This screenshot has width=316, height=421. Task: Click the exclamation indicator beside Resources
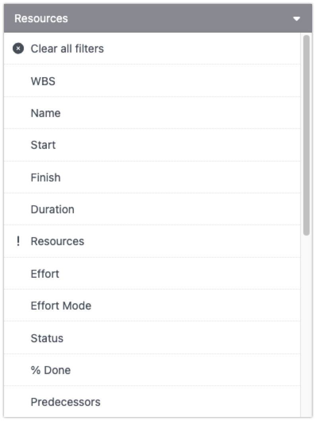tap(18, 241)
